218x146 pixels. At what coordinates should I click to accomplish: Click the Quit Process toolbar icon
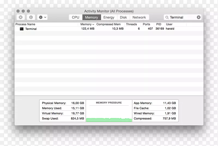[x=21, y=17]
